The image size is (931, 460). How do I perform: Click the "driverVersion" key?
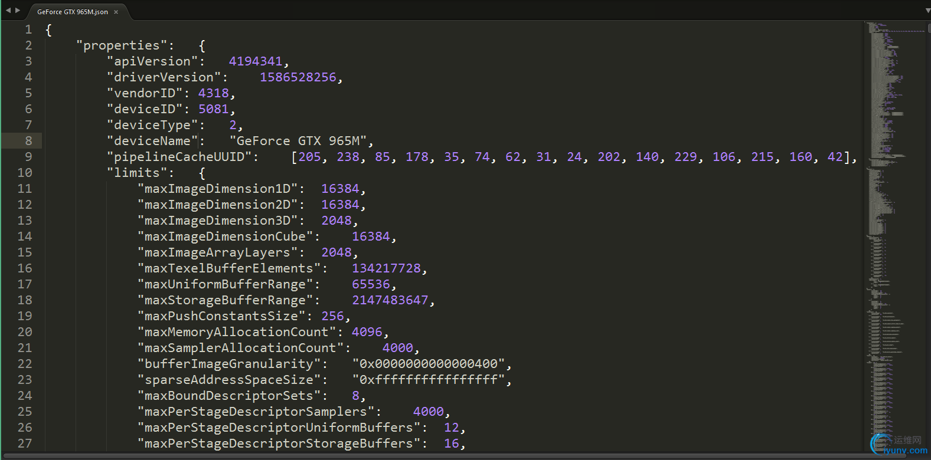(164, 77)
